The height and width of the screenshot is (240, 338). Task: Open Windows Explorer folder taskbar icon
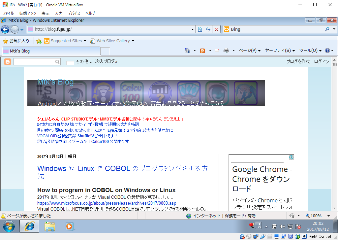[x=50, y=226]
